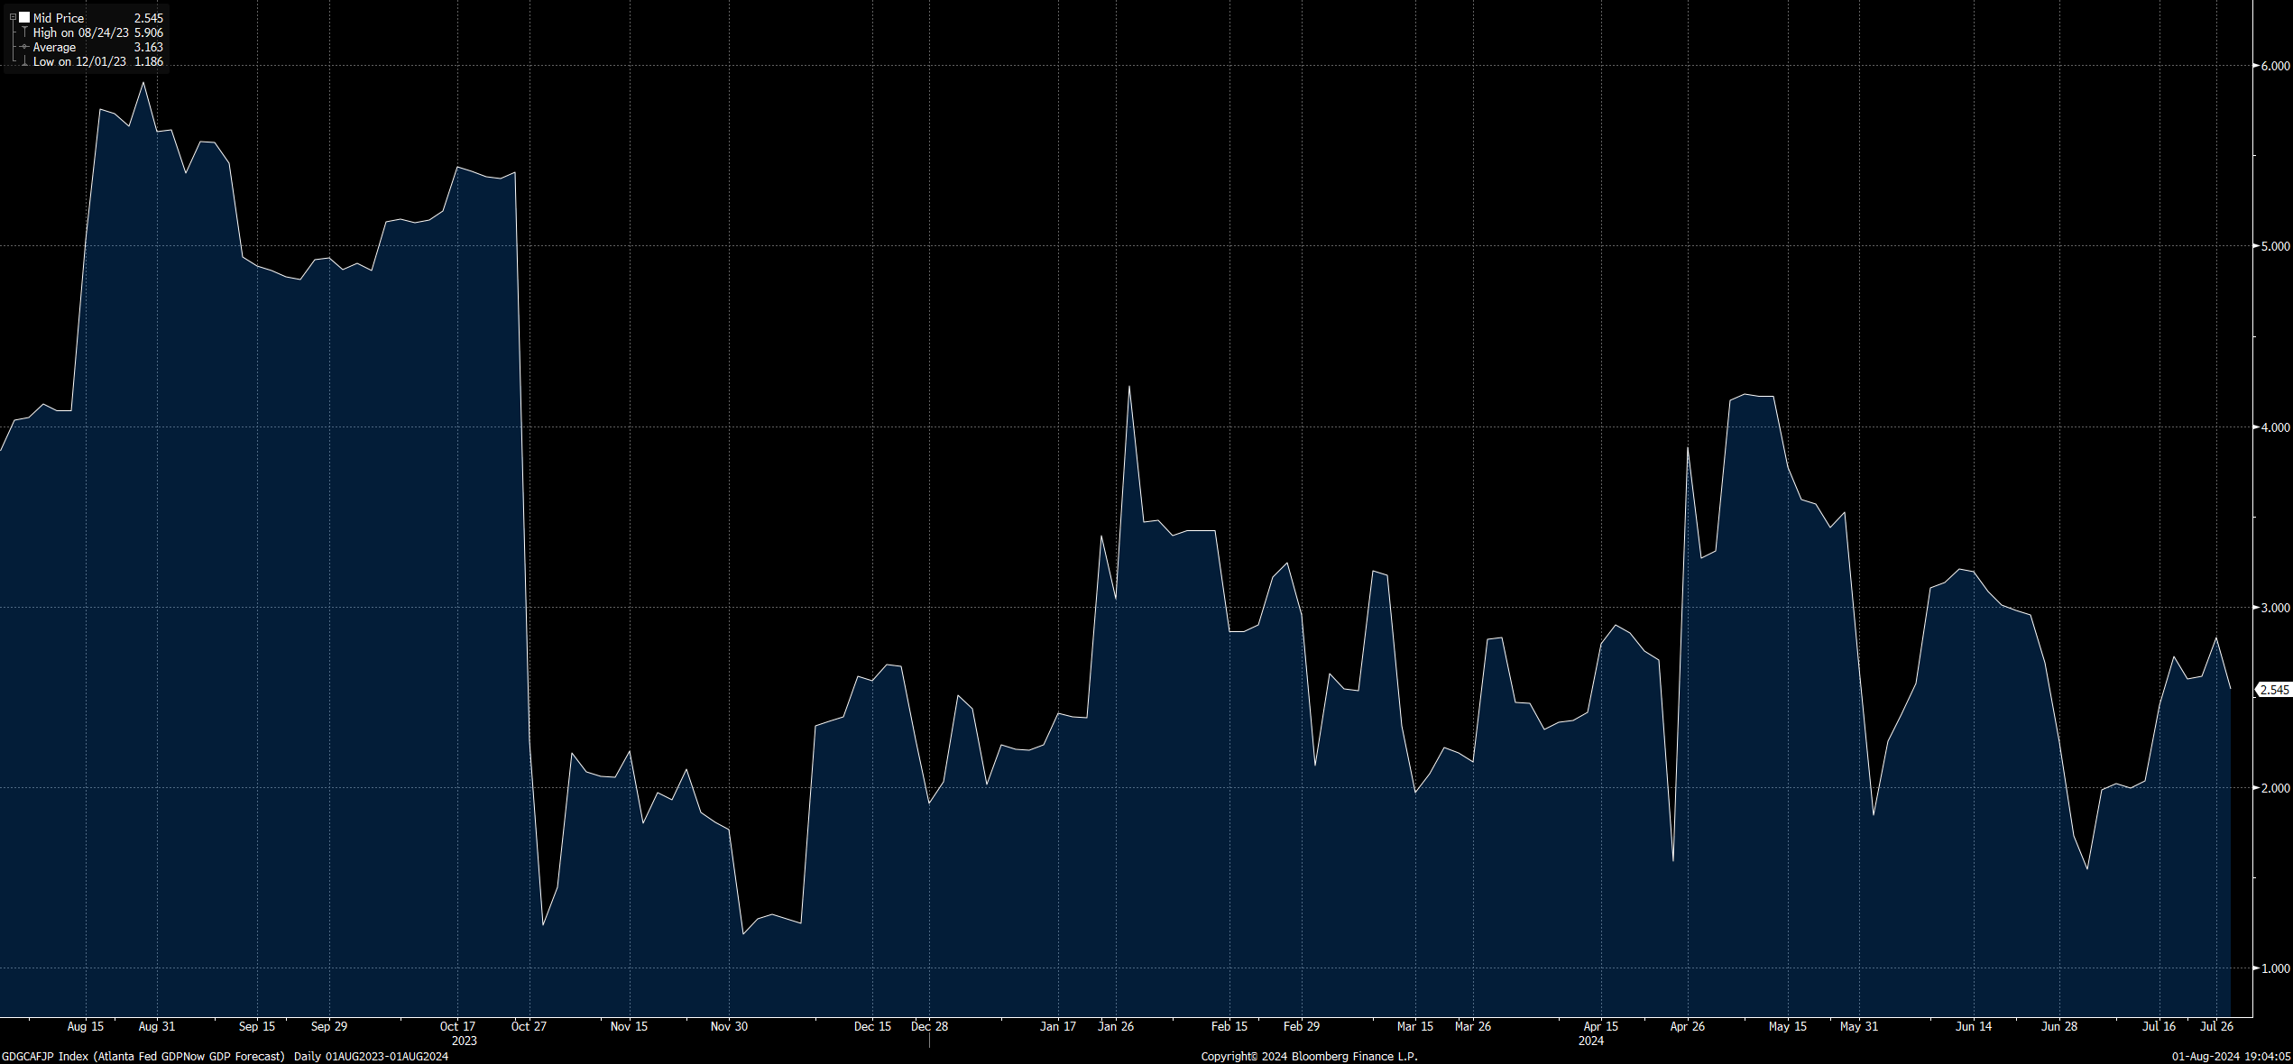Click the 2.545 last price axis tag

tap(2274, 690)
